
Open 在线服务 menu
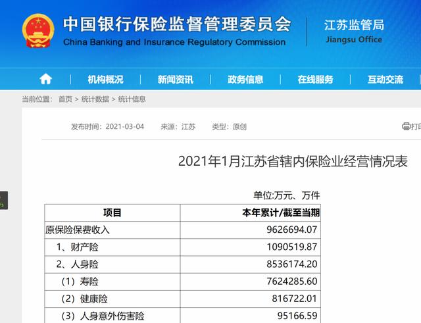[x=316, y=80]
